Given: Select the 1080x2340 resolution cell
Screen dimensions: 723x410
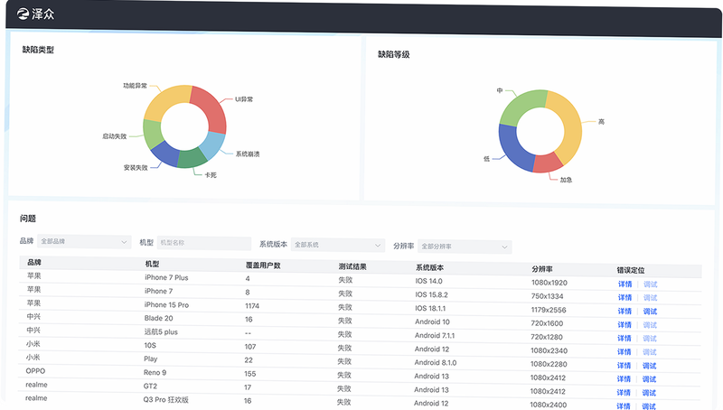Looking at the screenshot, I should pos(549,350).
